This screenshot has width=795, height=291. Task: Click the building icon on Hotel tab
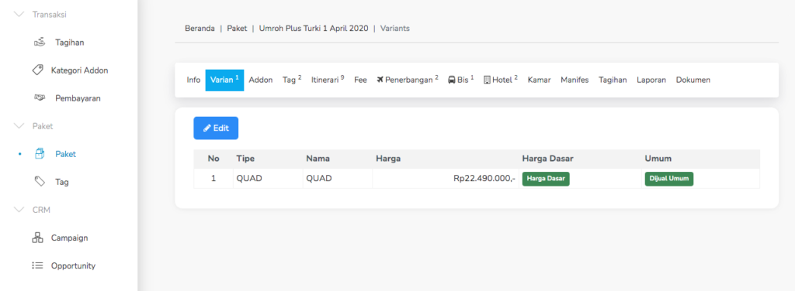[487, 80]
